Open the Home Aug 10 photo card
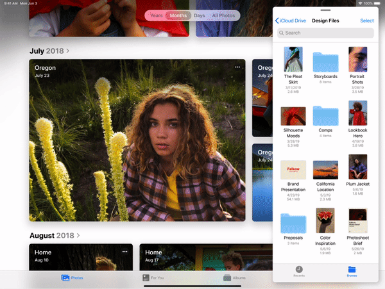The height and width of the screenshot is (289, 385). [x=81, y=257]
